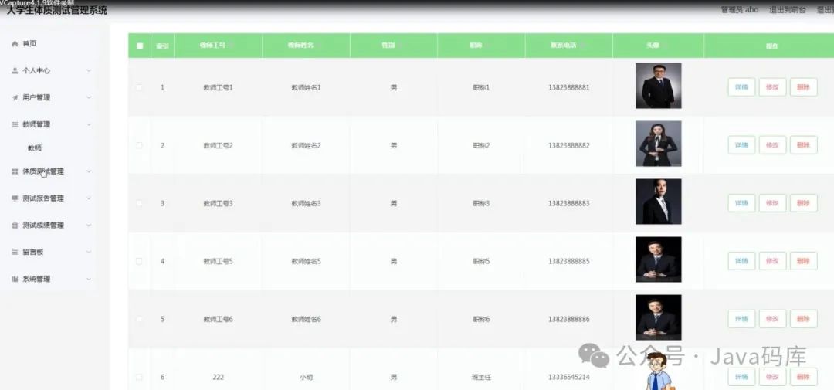Check the box for row 教师工号1
Image resolution: width=834 pixels, height=390 pixels.
tap(139, 87)
